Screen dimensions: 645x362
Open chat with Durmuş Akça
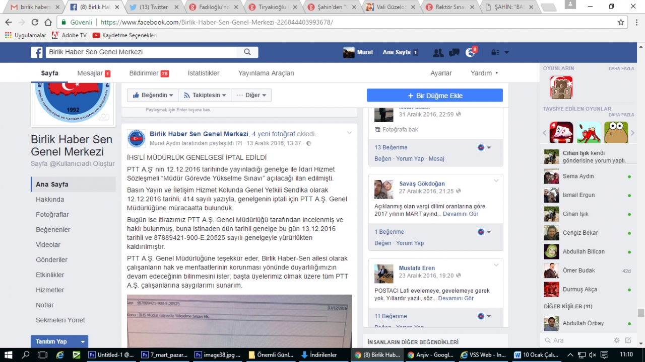click(588, 289)
